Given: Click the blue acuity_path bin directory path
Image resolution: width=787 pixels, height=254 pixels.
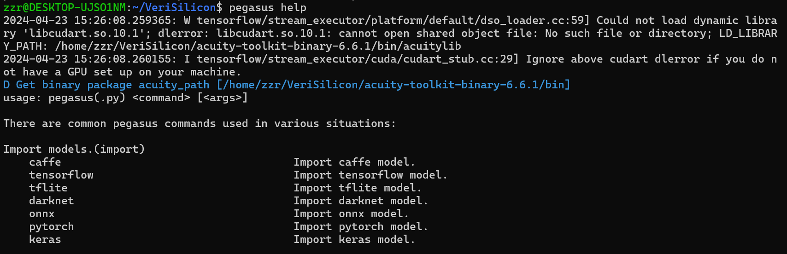Looking at the screenshot, I should point(393,85).
